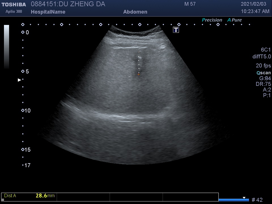Screen dimensions: 272x204
Task: Click the 10 cm depth scale marker
Action: pos(23,110)
